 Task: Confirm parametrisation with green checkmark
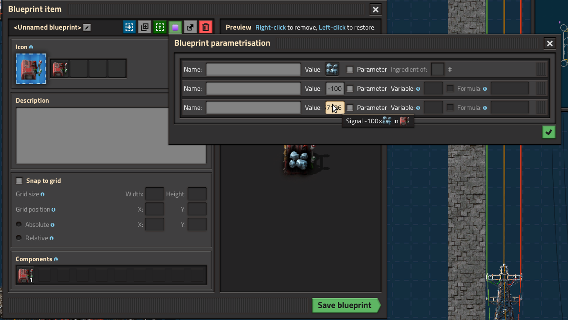point(549,132)
